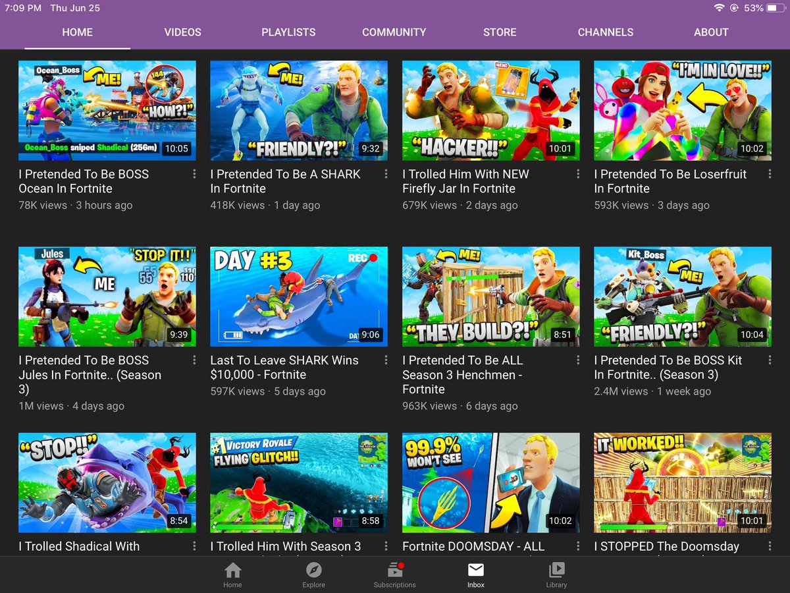790x593 pixels.
Task: Open title I Pretended To Be BOSS Jules
Action: [x=90, y=374]
